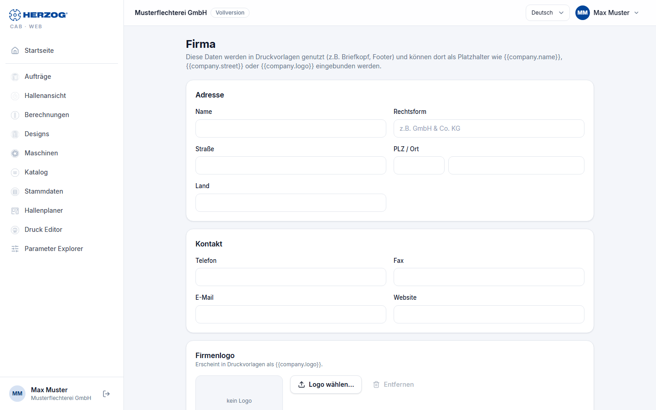Focus the Land input field
This screenshot has height=410, width=656.
(291, 203)
